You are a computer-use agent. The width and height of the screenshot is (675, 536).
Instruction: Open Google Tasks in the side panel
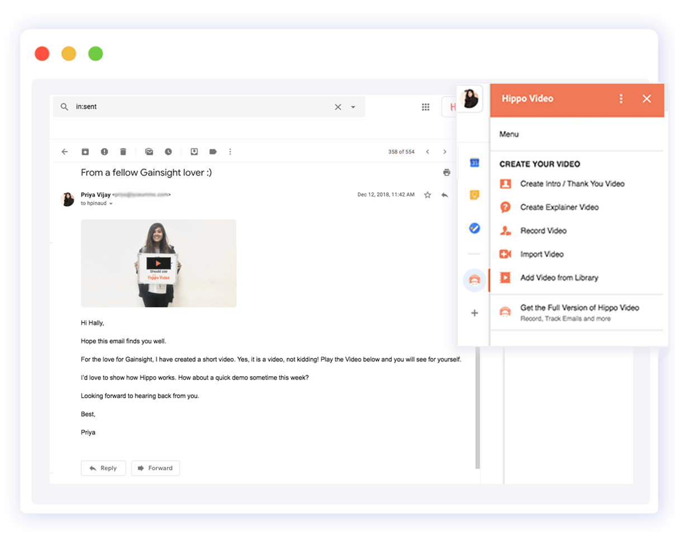[x=474, y=228]
